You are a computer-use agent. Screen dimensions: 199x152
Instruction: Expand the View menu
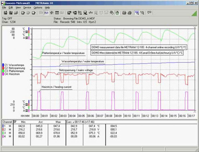(18, 7)
